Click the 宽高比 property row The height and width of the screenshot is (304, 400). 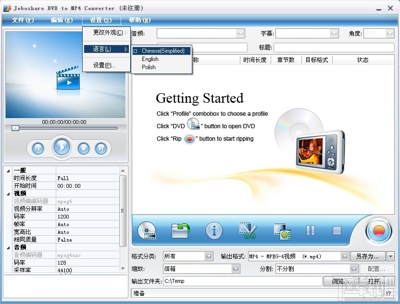[66, 232]
